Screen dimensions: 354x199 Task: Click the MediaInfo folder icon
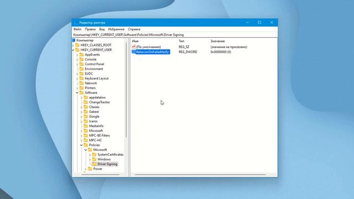(x=86, y=126)
